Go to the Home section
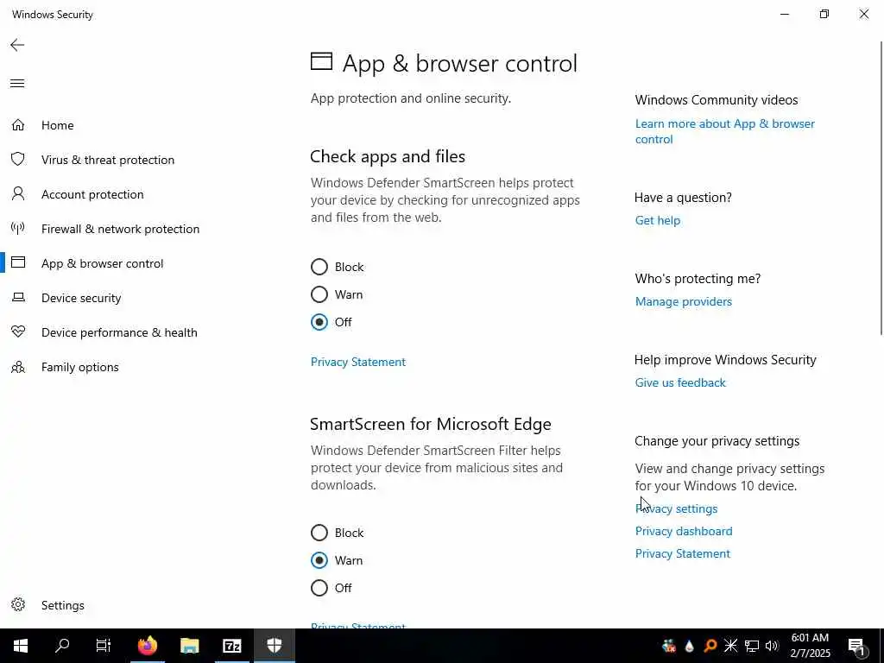Viewport: 884px width, 663px height. [x=58, y=125]
